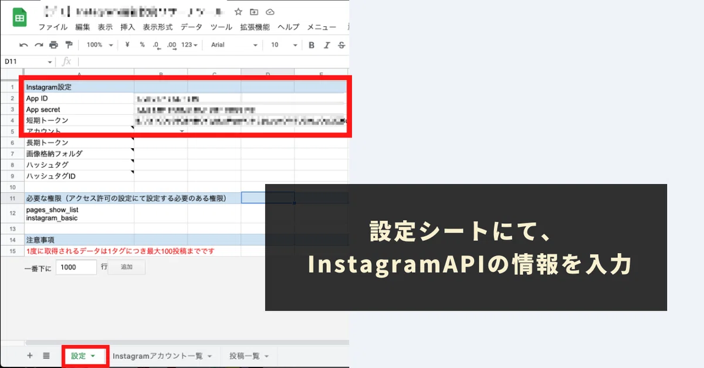704x368 pixels.
Task: Select the App ID label cell
Action: [x=79, y=98]
